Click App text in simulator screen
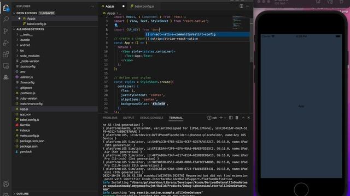Screen dimensions: 350x196 point(301,106)
